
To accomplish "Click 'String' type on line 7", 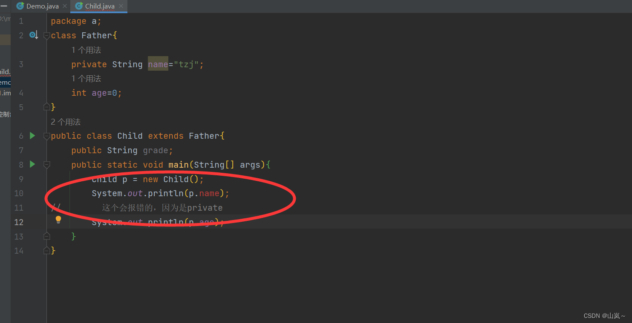I will 122,150.
